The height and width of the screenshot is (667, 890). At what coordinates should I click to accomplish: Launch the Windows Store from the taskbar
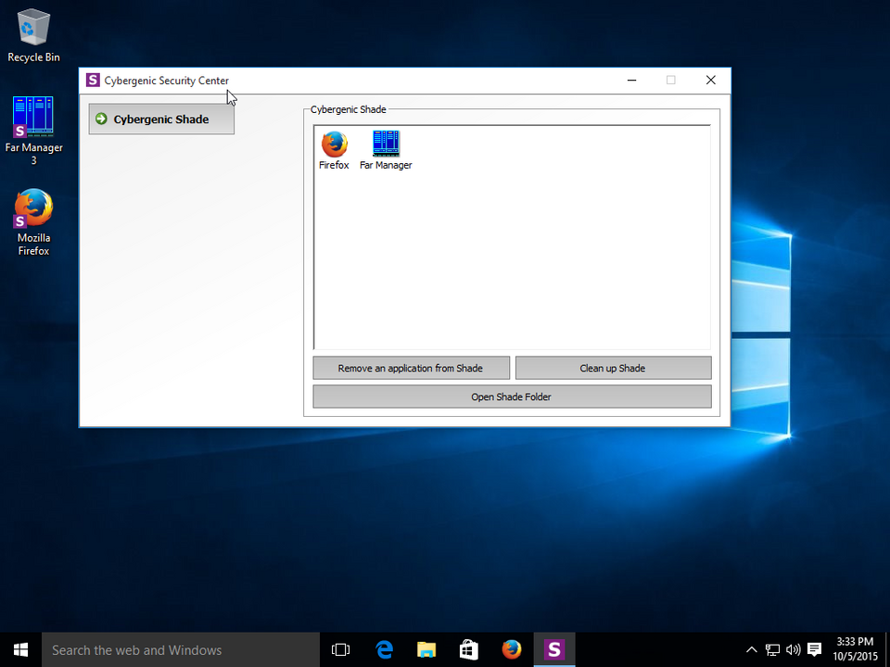(469, 649)
